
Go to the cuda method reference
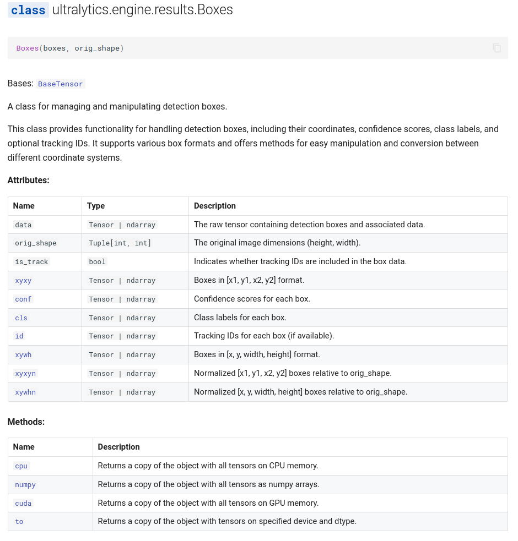point(23,503)
